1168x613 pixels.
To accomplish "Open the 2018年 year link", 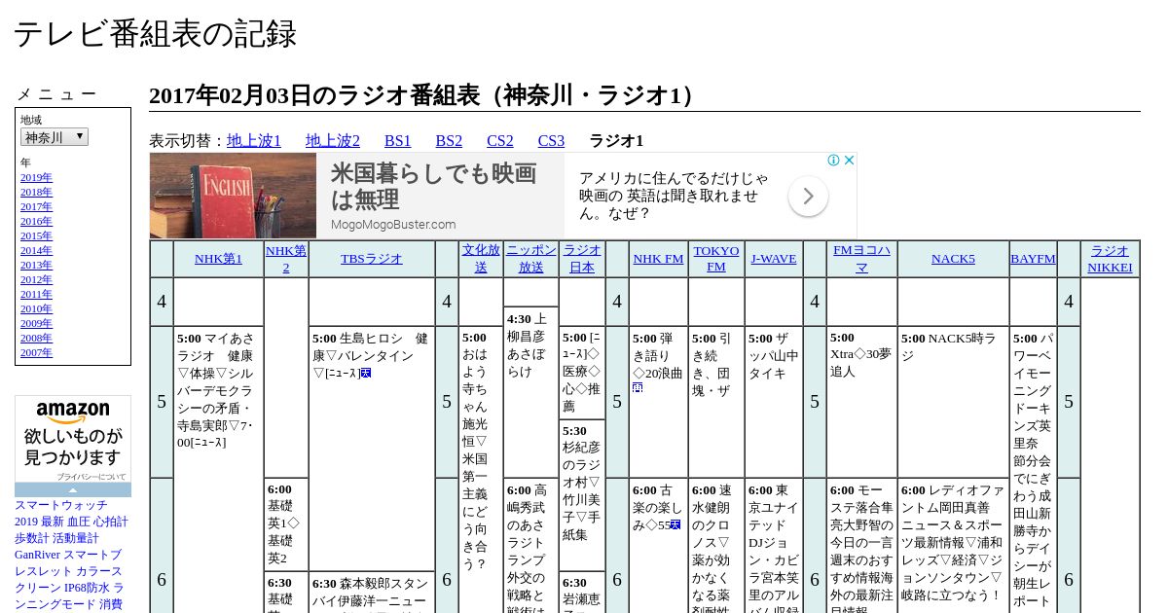I will click(36, 192).
